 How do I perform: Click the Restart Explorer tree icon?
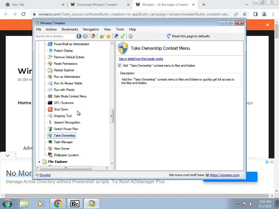(x=50, y=70)
